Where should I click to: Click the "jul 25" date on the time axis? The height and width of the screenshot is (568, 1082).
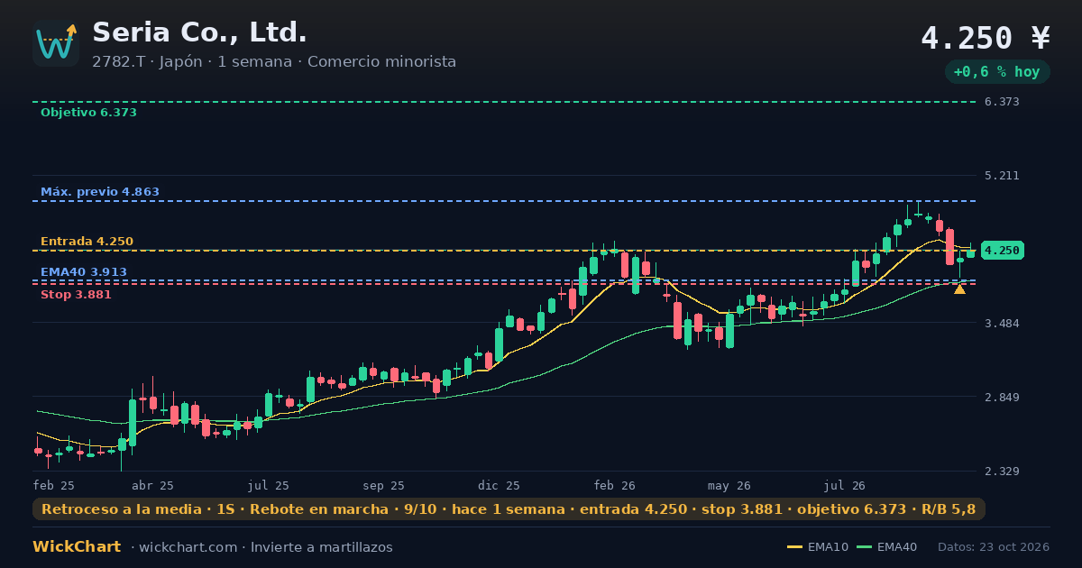pyautogui.click(x=269, y=485)
